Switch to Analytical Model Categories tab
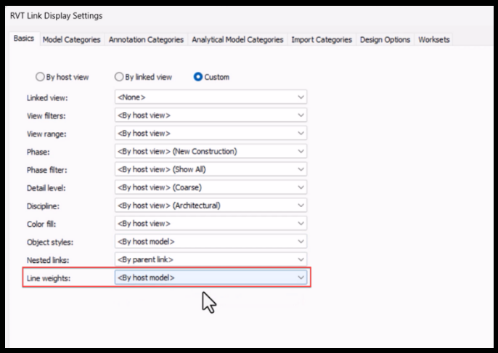 point(237,40)
